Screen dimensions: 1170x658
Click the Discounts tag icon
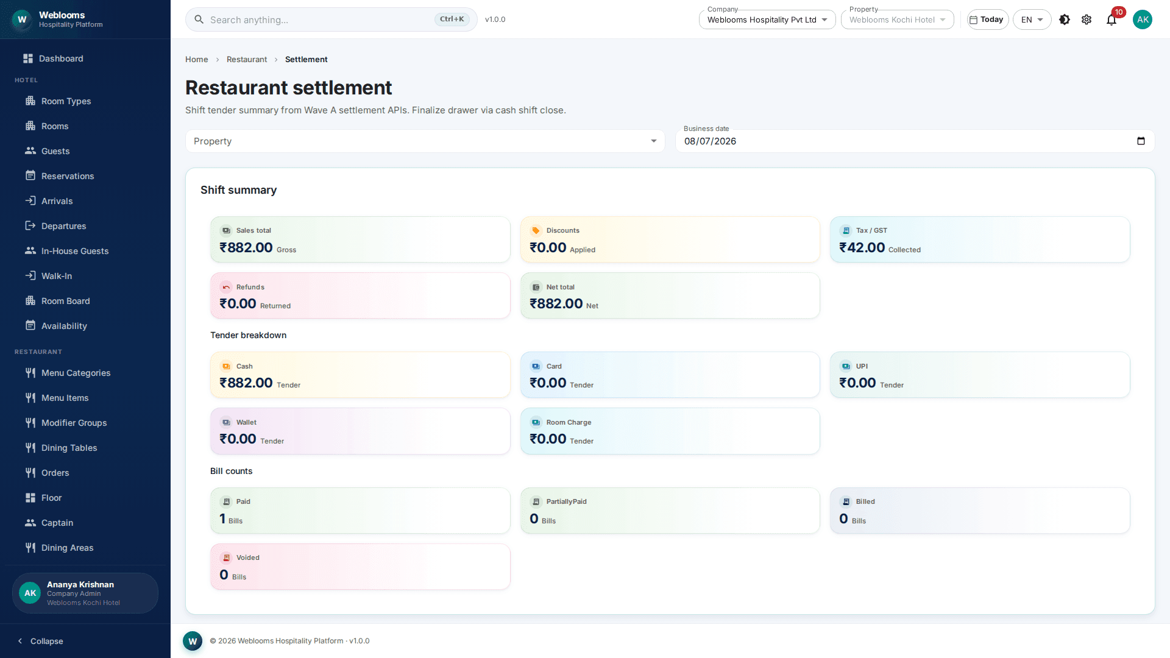[536, 230]
